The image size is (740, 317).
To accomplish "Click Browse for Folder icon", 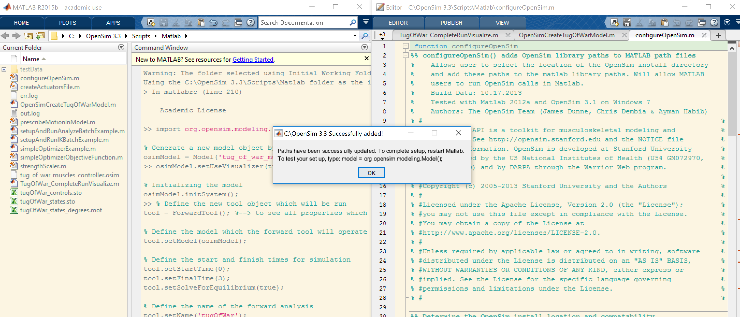I will (40, 36).
